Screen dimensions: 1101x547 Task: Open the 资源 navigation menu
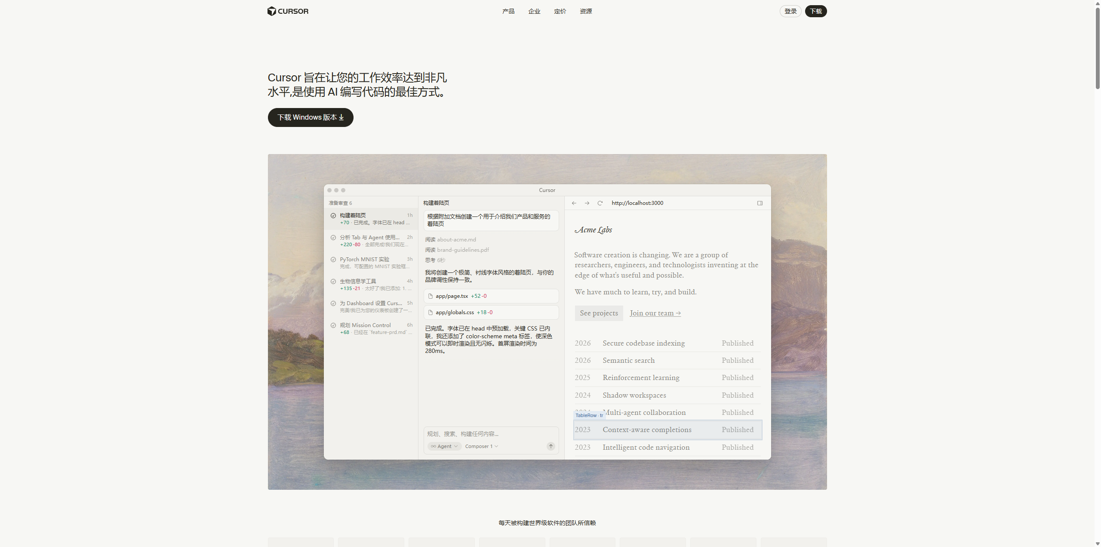(586, 11)
